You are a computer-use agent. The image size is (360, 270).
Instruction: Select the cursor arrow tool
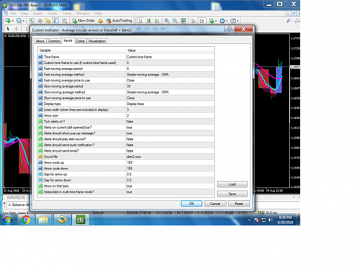(8, 29)
